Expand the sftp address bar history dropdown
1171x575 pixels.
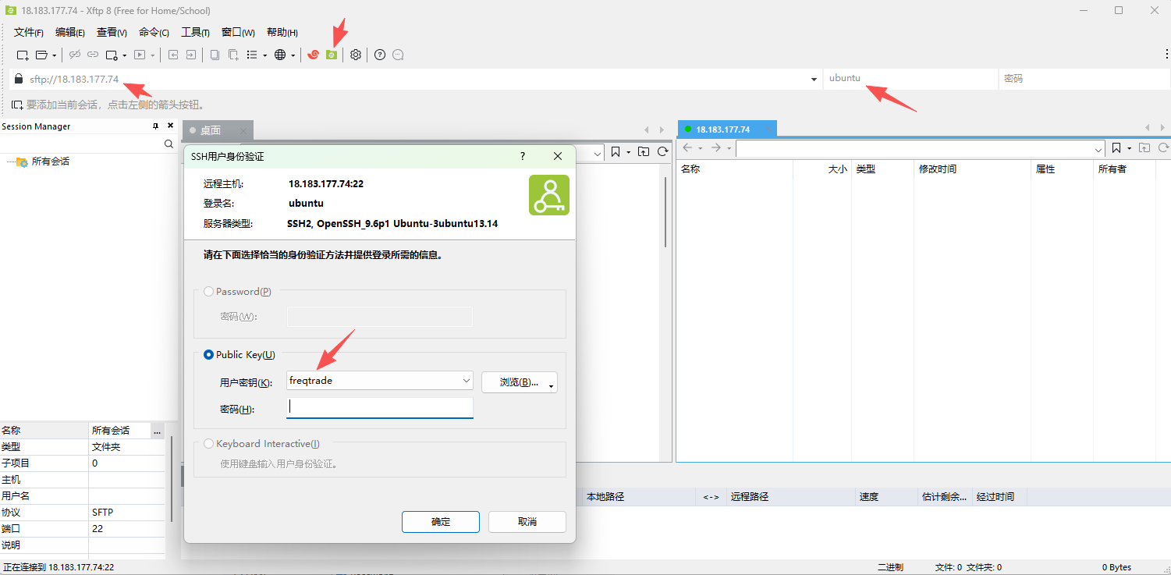[x=814, y=79]
